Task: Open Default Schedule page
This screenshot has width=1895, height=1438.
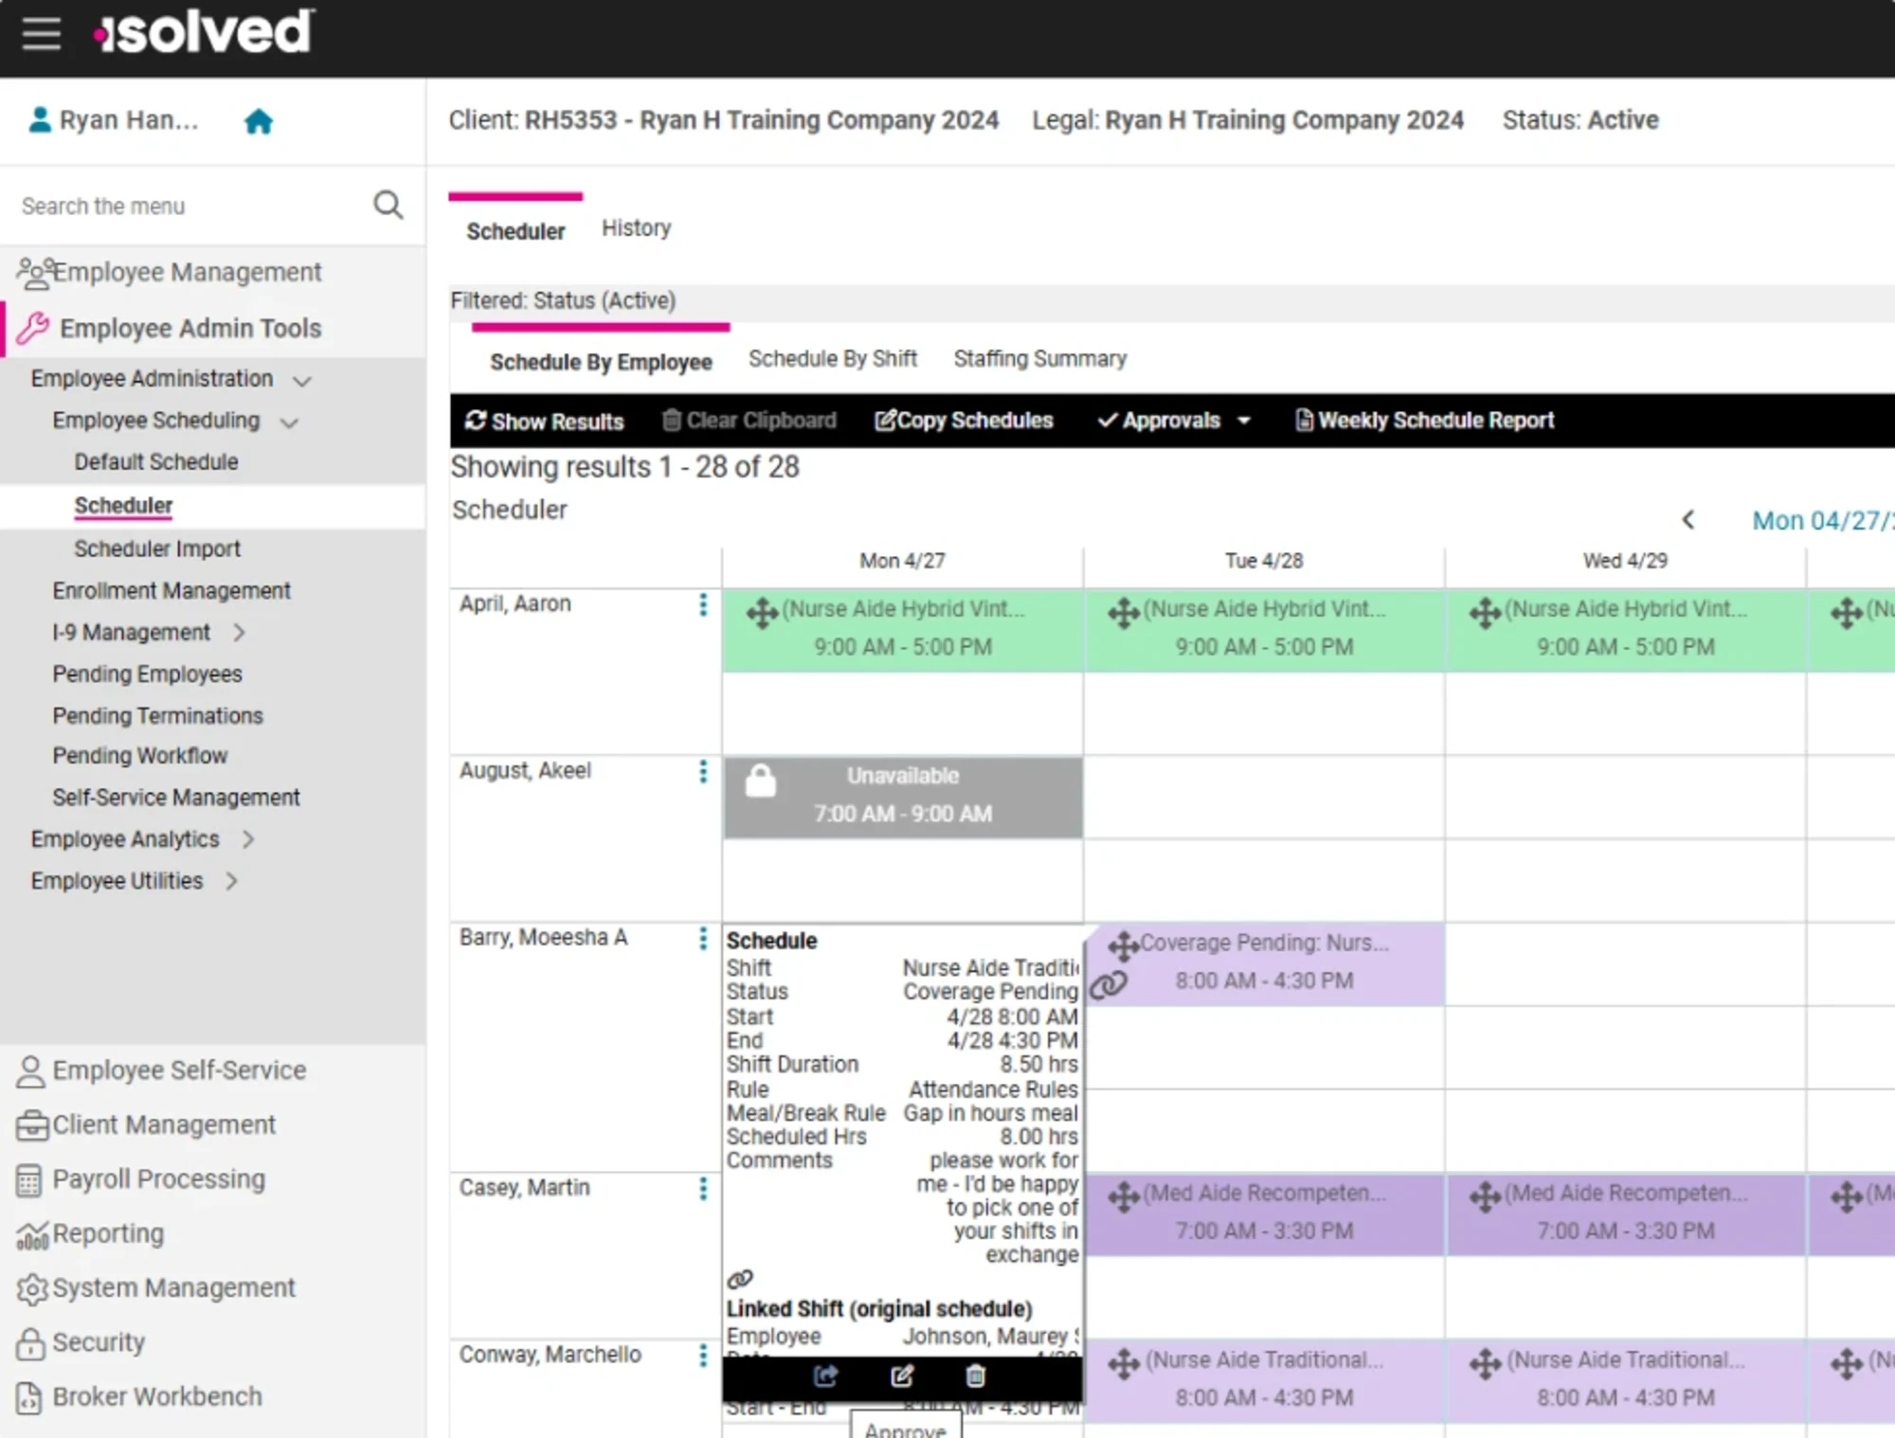Action: click(x=156, y=462)
